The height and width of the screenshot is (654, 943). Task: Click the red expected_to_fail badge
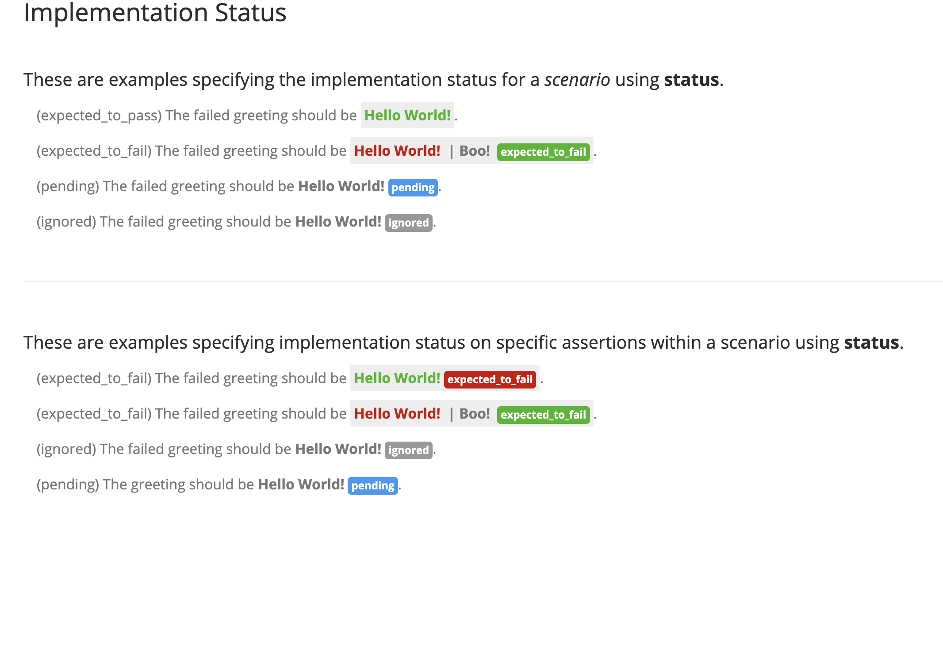coord(490,380)
